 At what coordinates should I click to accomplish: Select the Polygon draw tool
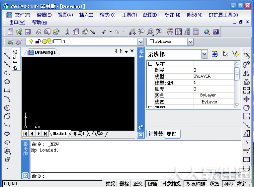coord(7,82)
